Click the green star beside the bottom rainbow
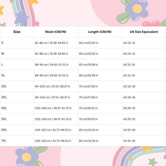 (152, 162)
